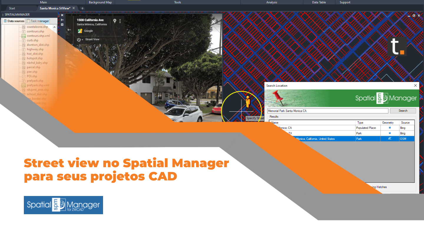Open the Data Table ribbon tab
Viewport: 424px width, 238px height.
[x=319, y=2]
